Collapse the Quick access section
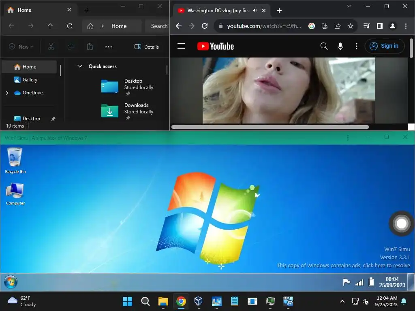The width and height of the screenshot is (415, 311). [80, 66]
